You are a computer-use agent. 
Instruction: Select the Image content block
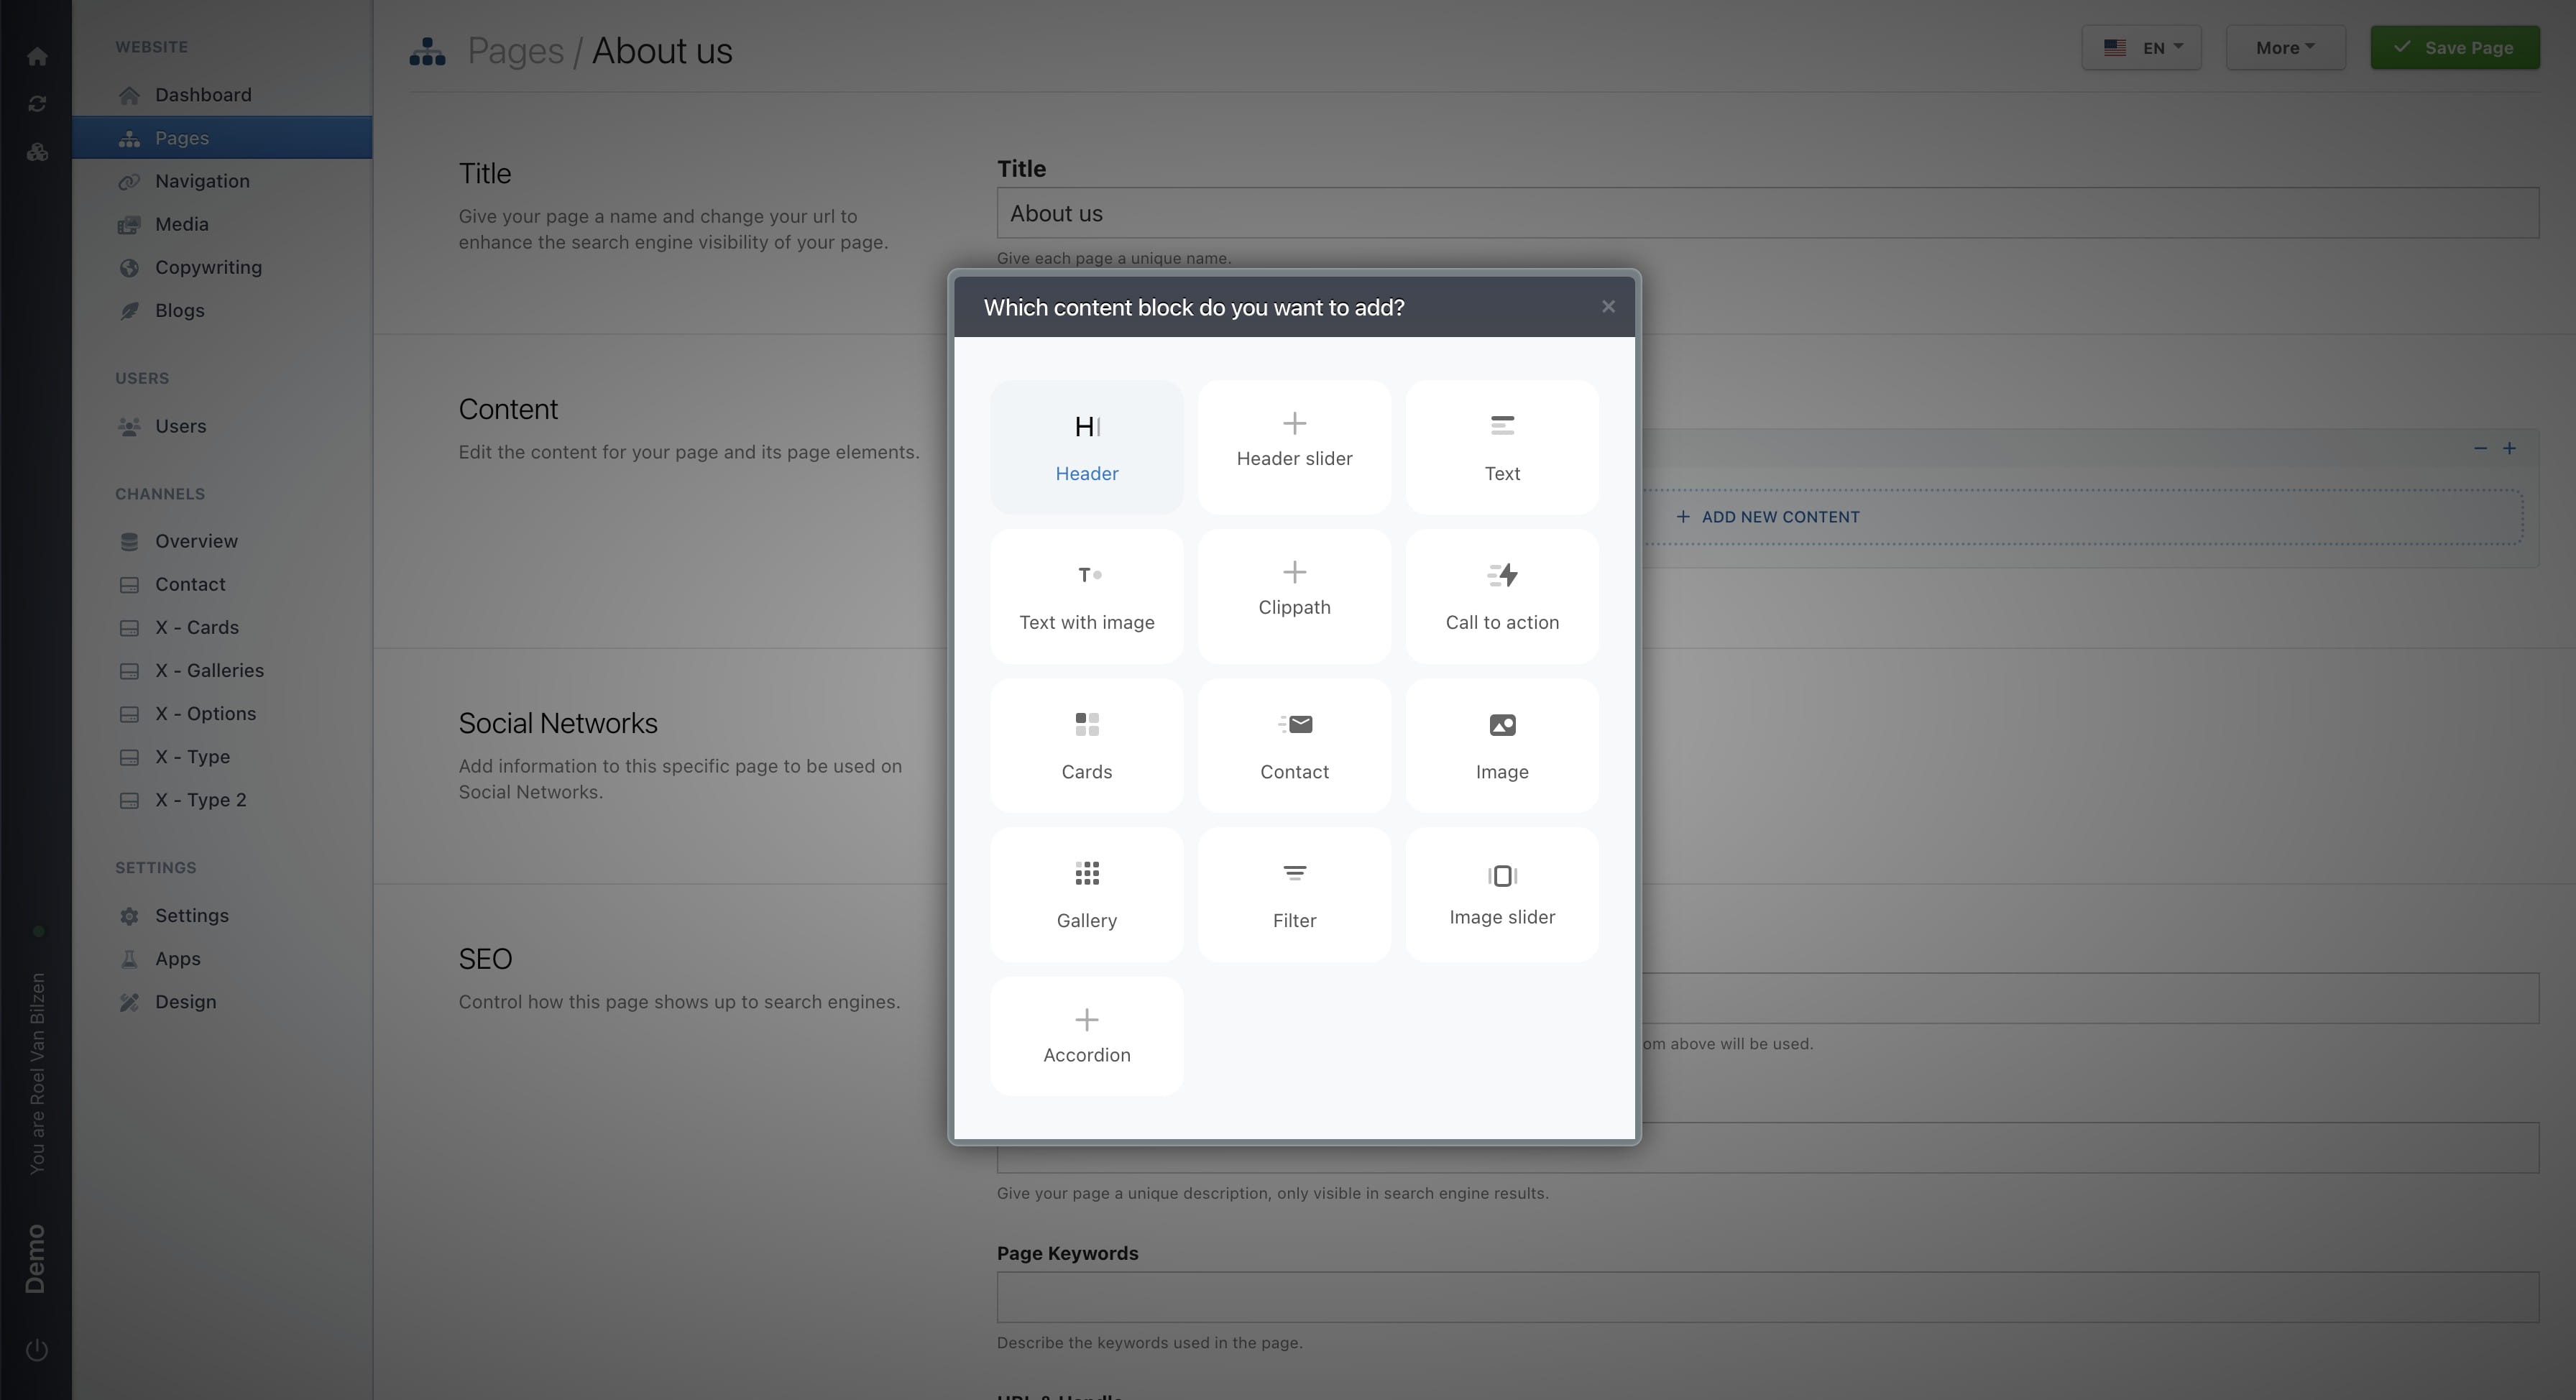pos(1501,745)
